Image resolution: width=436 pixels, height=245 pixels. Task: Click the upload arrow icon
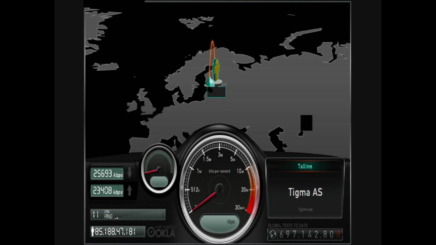click(129, 191)
